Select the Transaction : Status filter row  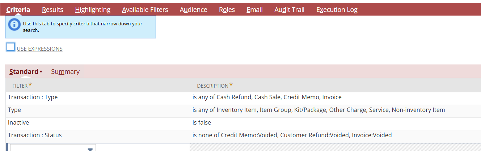[35, 135]
